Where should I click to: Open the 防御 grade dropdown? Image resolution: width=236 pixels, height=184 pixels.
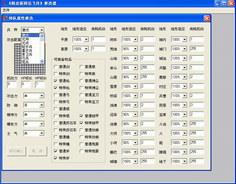pyautogui.click(x=42, y=105)
